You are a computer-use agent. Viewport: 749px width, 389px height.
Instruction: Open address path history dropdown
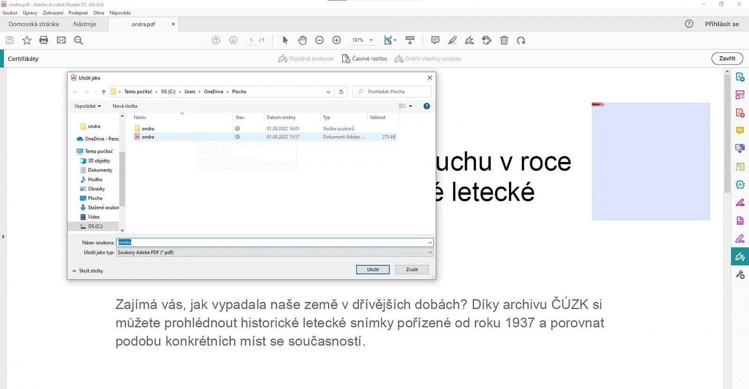coord(328,92)
